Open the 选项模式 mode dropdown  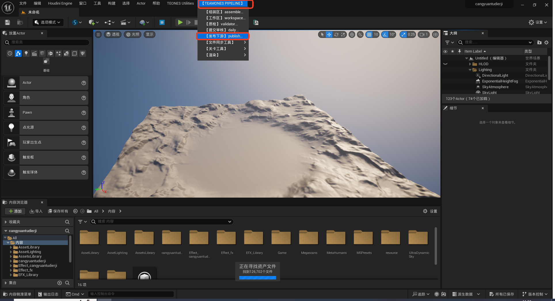tap(47, 22)
